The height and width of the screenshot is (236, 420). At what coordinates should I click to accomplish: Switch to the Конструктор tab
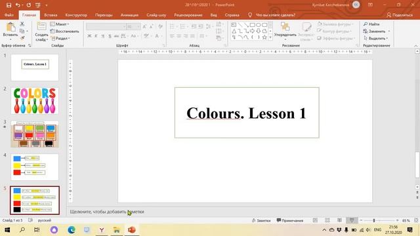[x=76, y=15]
